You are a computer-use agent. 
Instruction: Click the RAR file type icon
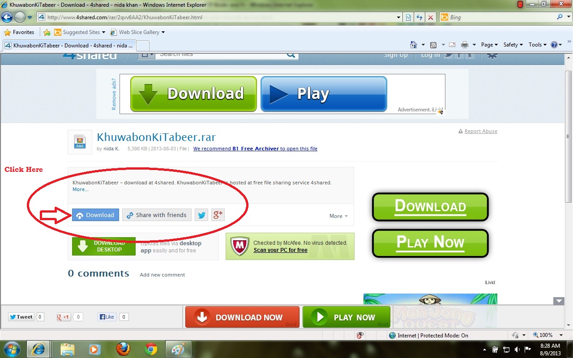(x=80, y=142)
